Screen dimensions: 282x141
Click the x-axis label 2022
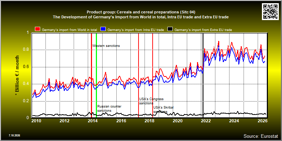pos(206,121)
